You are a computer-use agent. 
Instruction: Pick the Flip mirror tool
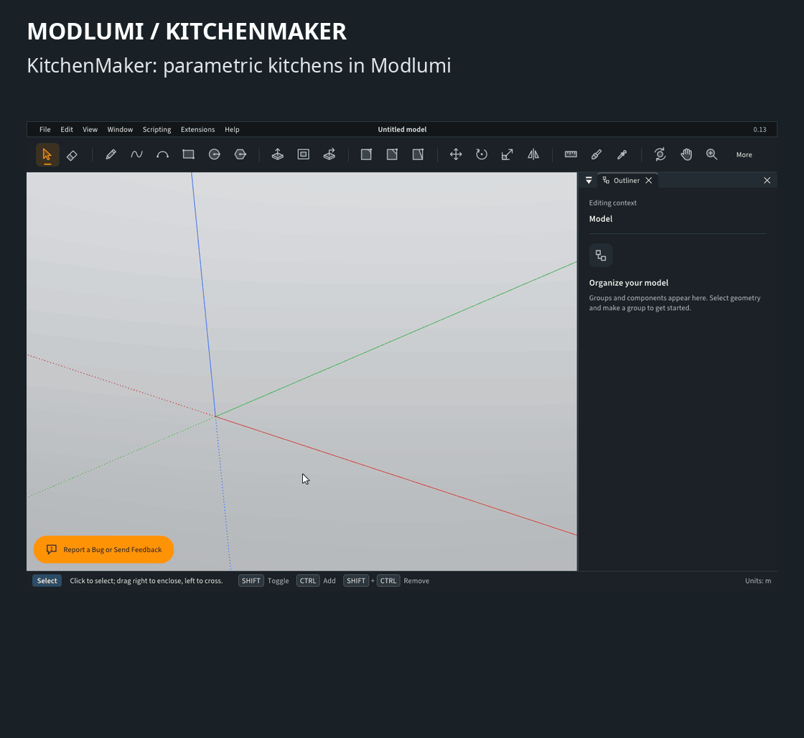coord(533,154)
